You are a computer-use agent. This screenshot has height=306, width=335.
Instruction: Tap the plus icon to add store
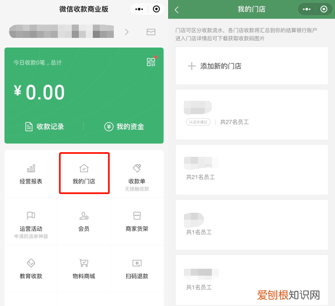click(191, 66)
